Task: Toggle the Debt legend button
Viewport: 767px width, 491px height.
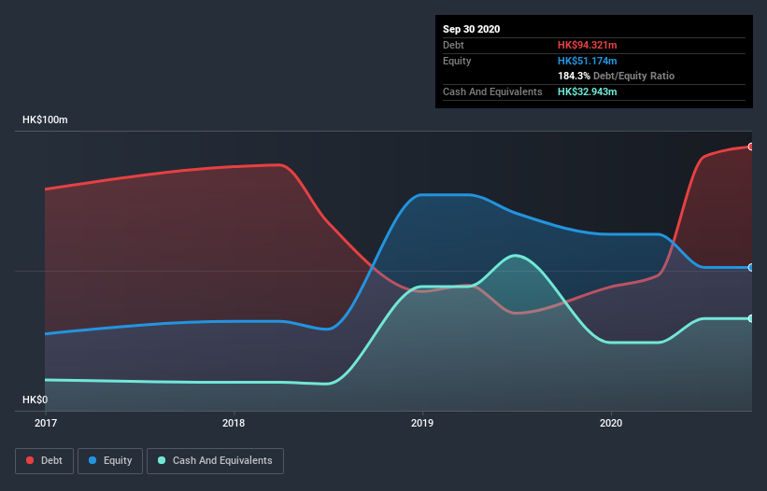Action: 44,461
